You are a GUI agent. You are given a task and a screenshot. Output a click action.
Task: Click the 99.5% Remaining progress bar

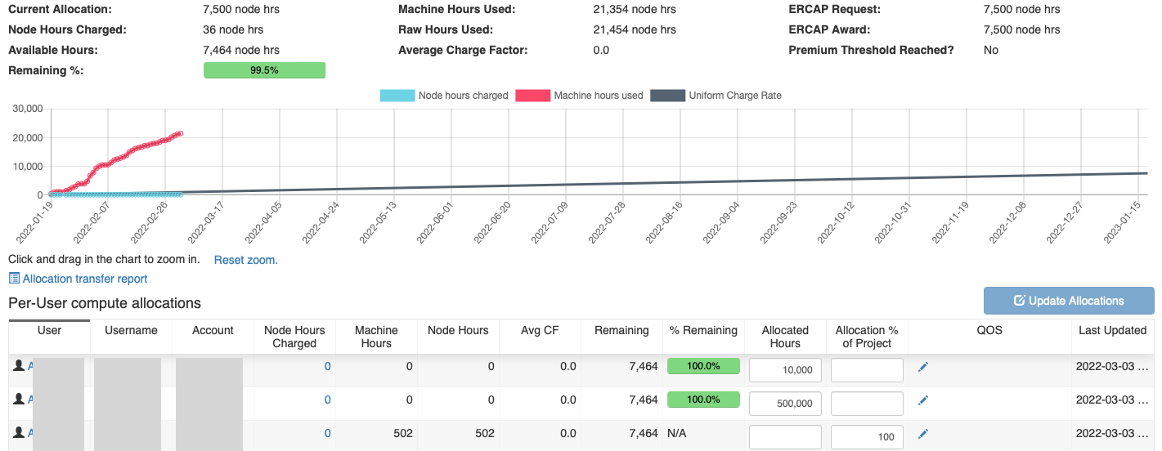[x=264, y=71]
